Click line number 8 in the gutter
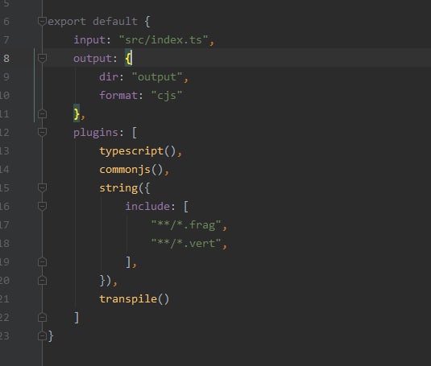 pyautogui.click(x=6, y=58)
